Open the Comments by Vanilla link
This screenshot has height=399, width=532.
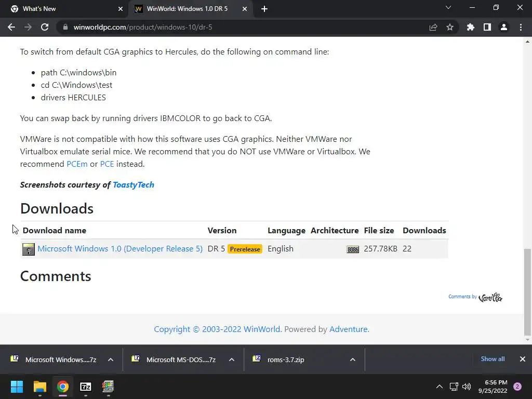click(x=475, y=297)
